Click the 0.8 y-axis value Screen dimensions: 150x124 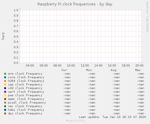pyautogui.click(x=16, y=20)
